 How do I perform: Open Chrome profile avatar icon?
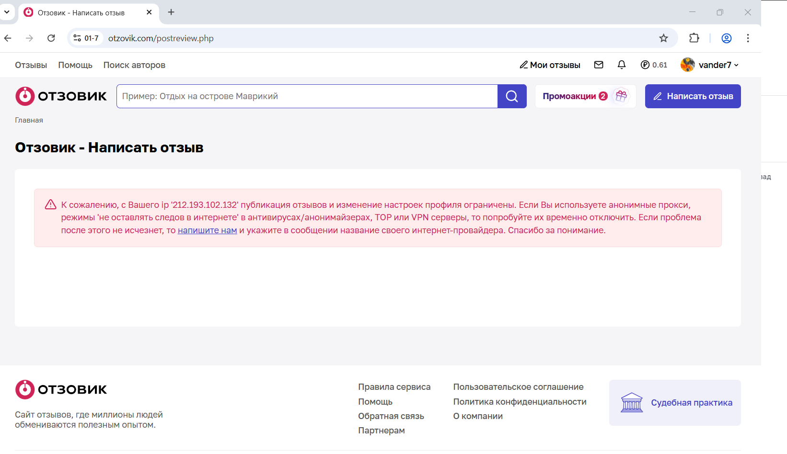(727, 38)
